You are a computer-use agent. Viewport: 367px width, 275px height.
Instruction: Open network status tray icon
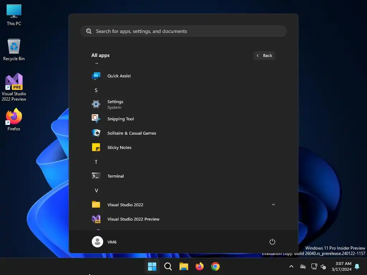(x=314, y=266)
